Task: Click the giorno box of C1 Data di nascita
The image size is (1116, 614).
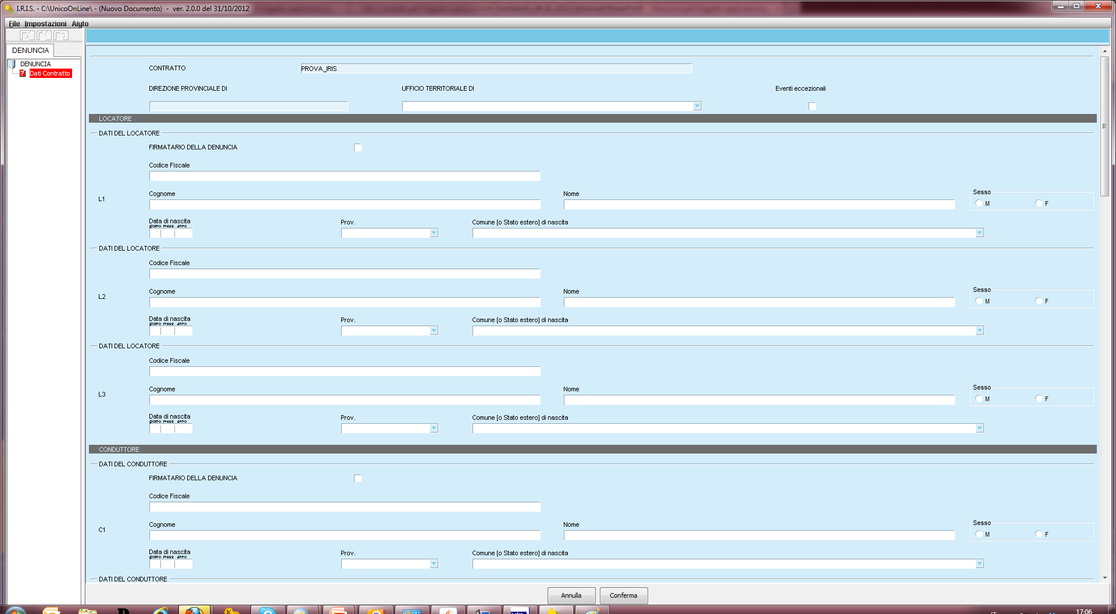Action: [x=155, y=564]
